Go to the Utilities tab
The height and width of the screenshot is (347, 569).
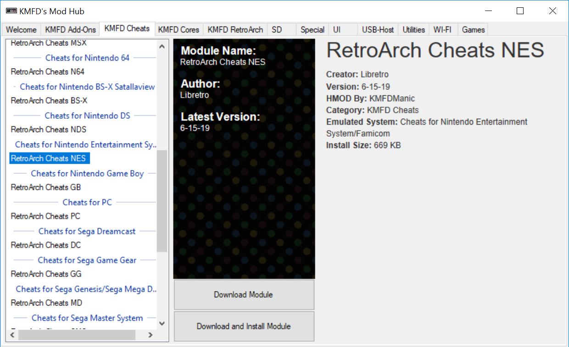coord(413,30)
